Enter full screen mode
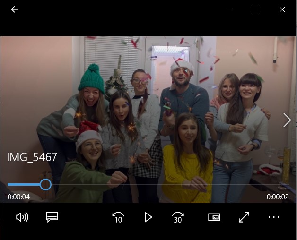 click(x=244, y=217)
